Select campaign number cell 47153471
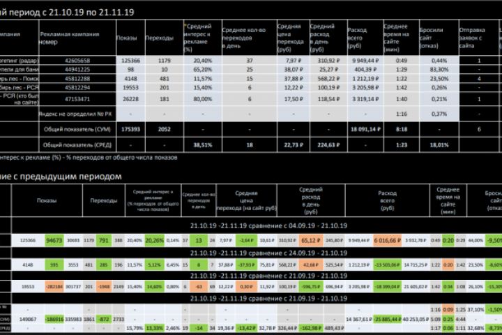Viewport: 502px width, 335px height. (x=77, y=99)
